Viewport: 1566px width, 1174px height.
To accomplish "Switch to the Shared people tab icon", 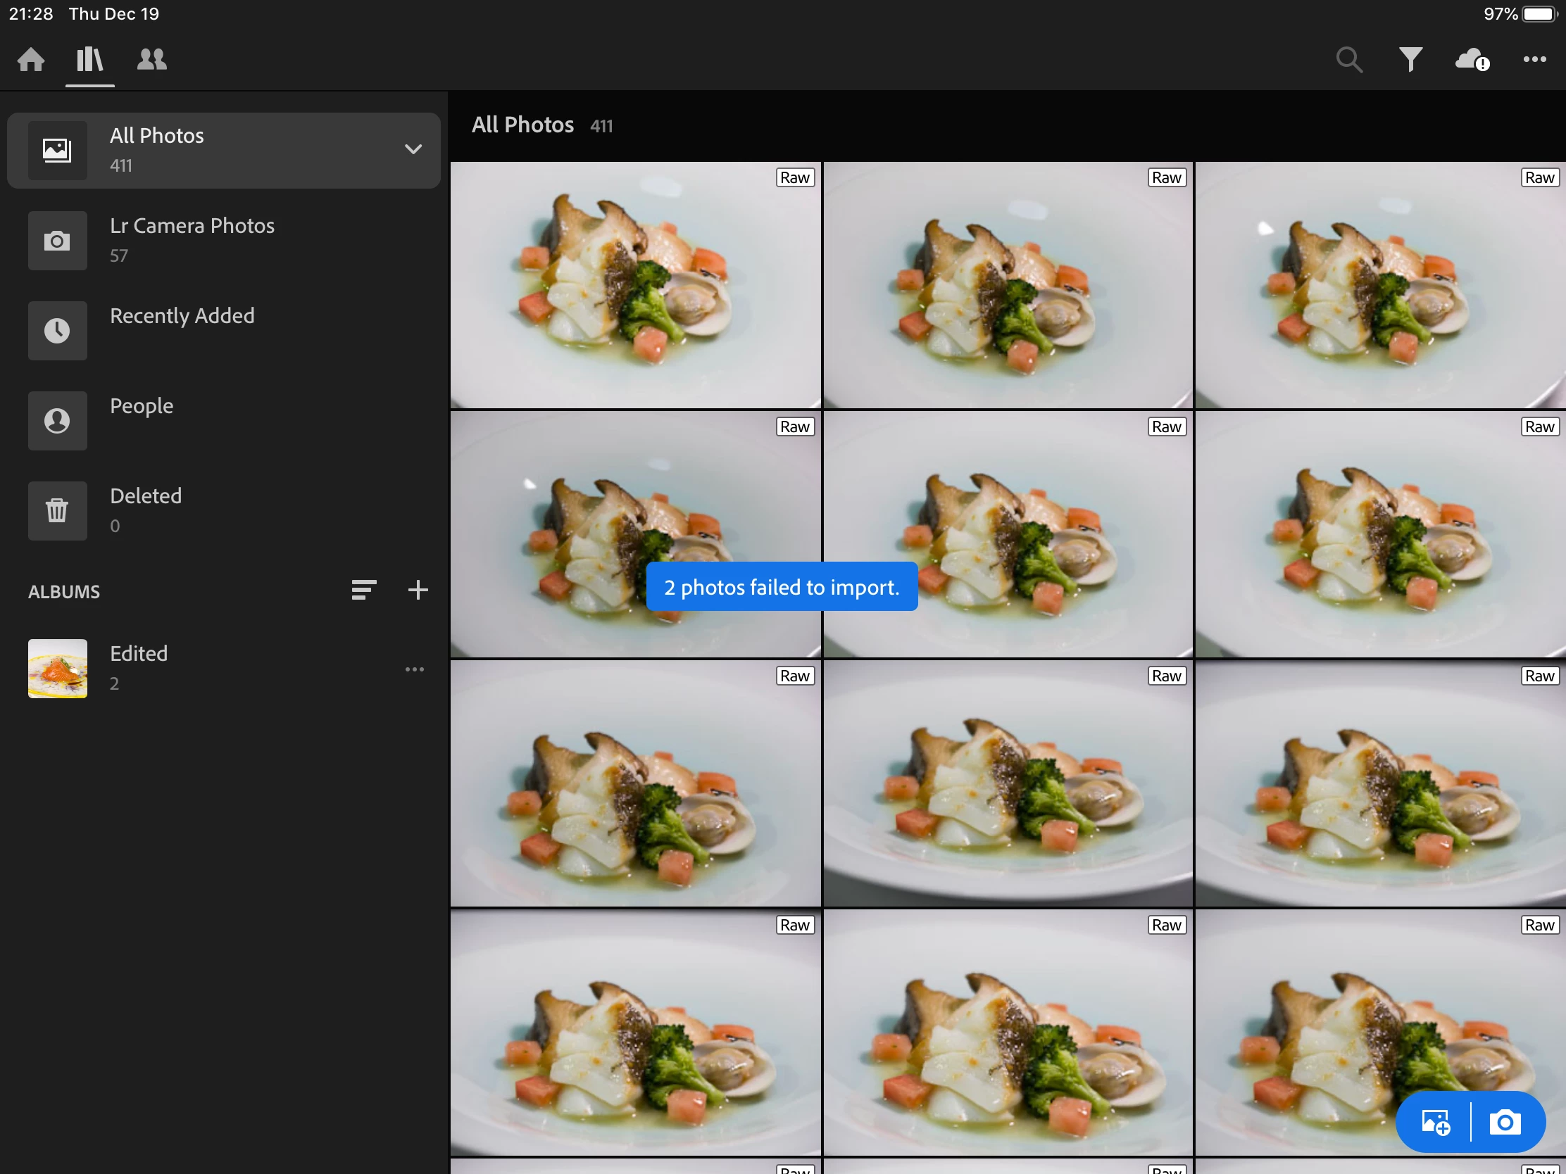I will (x=151, y=59).
